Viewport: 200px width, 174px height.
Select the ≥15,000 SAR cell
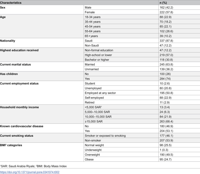point(94,121)
